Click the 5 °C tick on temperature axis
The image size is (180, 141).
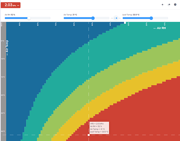point(3,41)
